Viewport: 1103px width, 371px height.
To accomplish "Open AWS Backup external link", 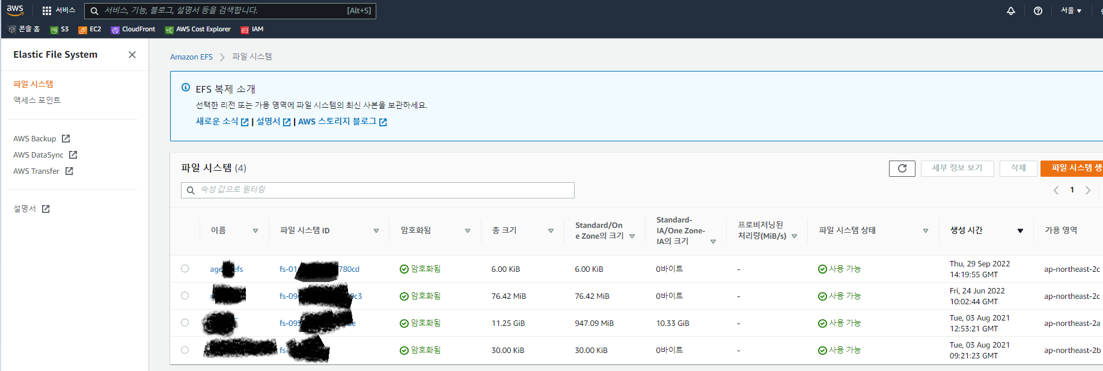I will 41,139.
